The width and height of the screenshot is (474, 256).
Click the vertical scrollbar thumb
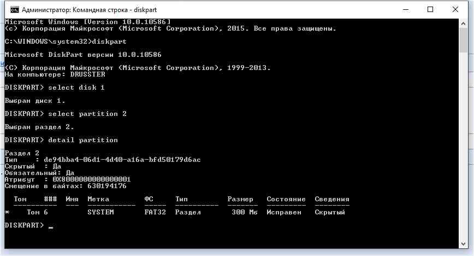(x=463, y=40)
